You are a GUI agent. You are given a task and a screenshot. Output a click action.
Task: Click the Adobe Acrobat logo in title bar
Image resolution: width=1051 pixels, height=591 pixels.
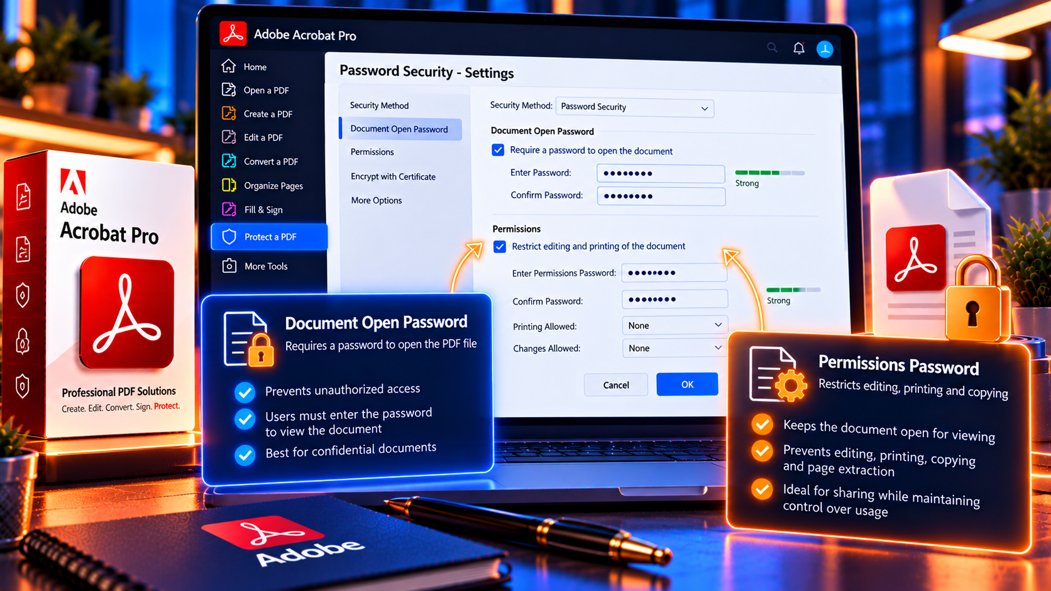tap(233, 34)
